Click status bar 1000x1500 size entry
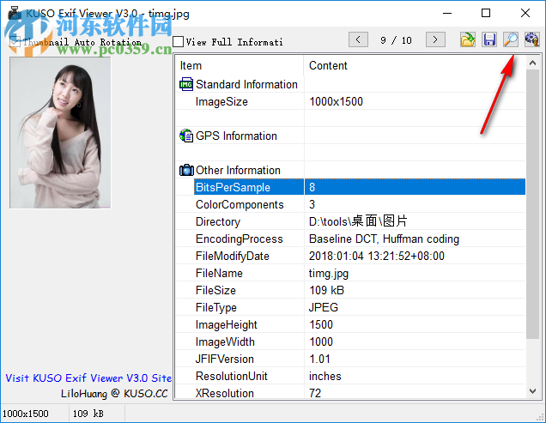 coord(26,414)
